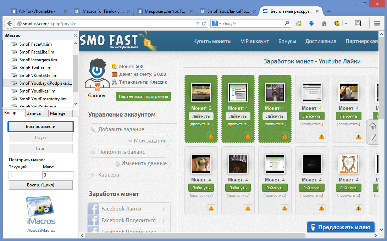Select SmoF FaceAll.iim macro

click(35, 44)
